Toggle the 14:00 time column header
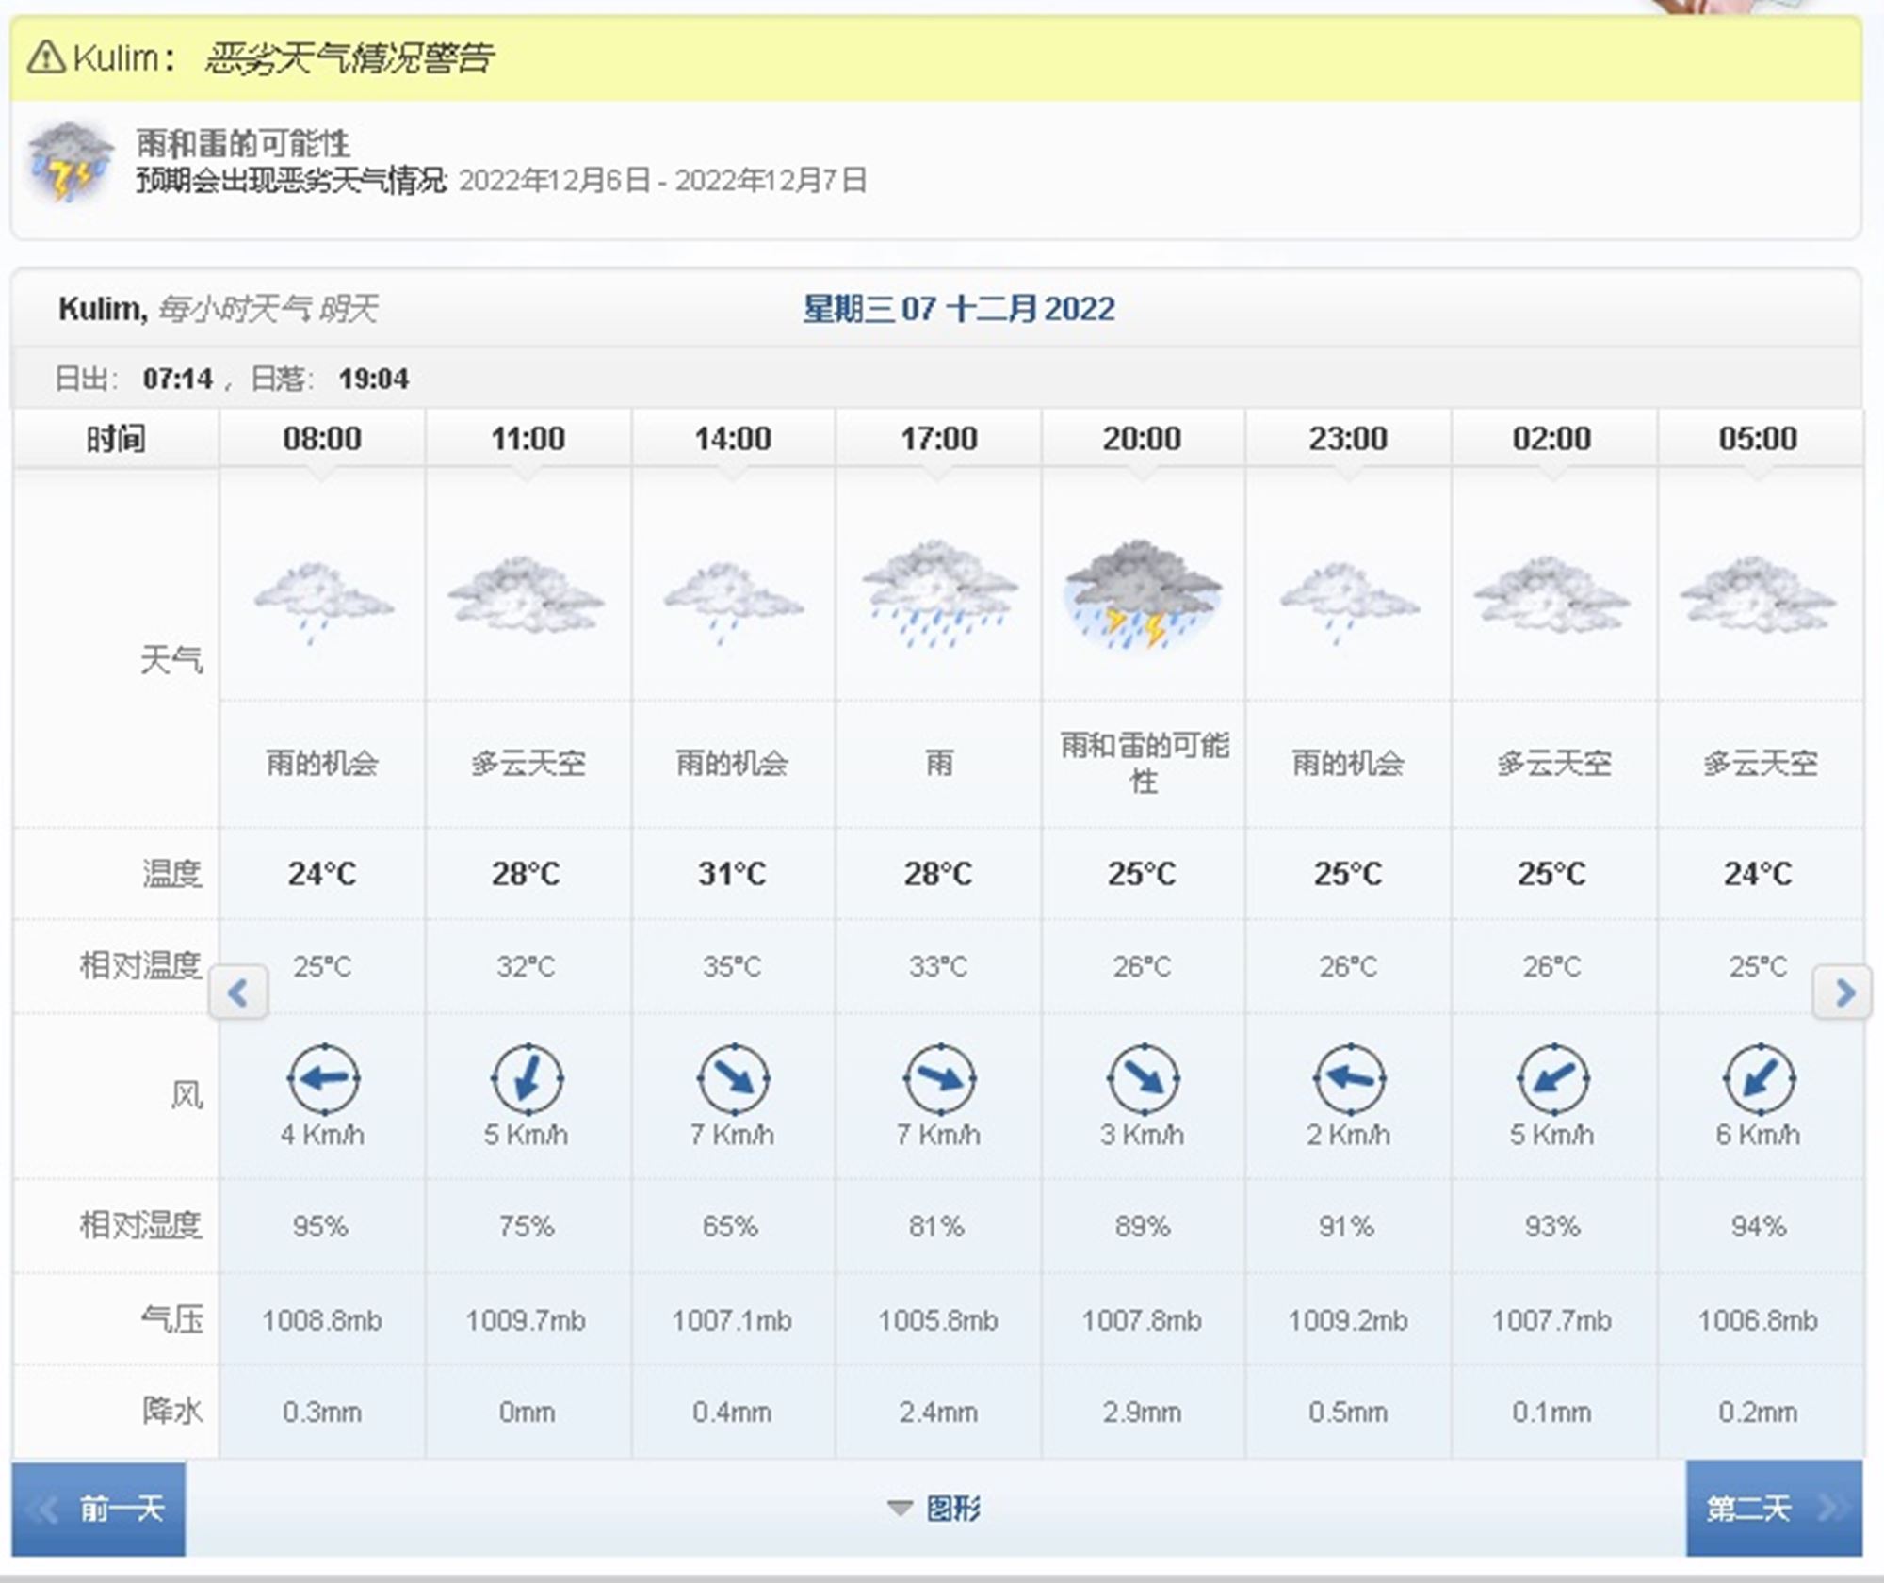The height and width of the screenshot is (1583, 1884). (734, 438)
